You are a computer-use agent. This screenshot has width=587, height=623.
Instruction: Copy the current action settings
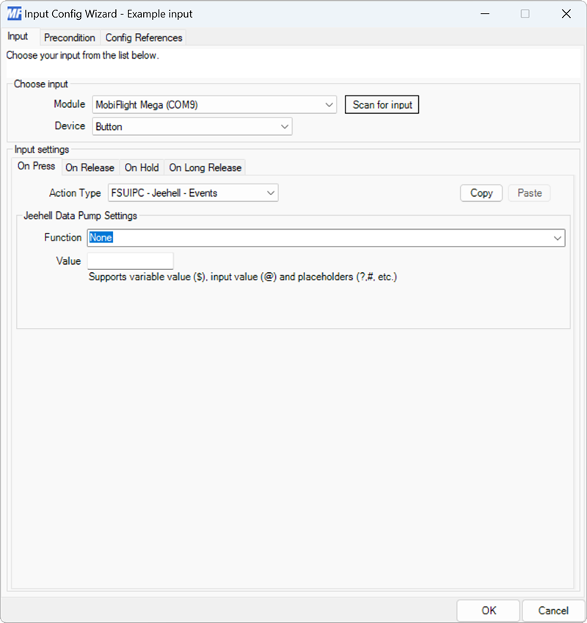coord(481,192)
